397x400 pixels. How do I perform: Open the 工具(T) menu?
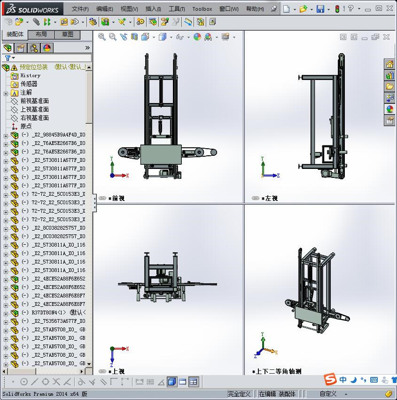click(177, 9)
